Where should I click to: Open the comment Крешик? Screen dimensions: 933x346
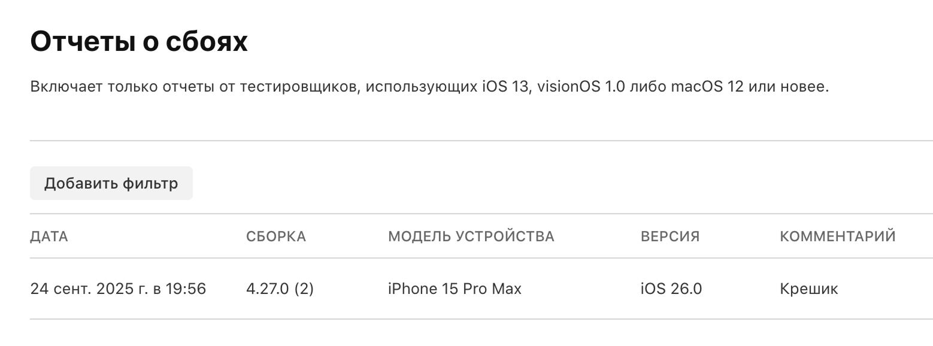tap(808, 289)
